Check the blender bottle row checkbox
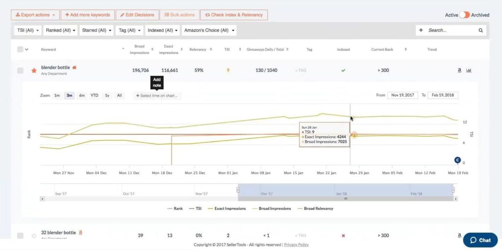The image size is (502, 250). pos(20,71)
